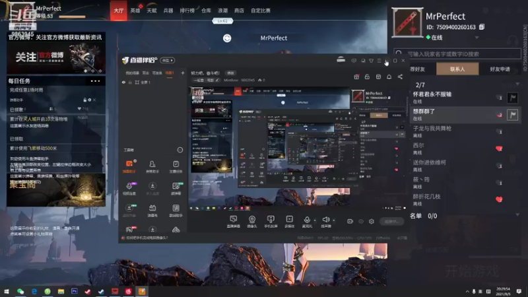Click the record camera icon
Screen dimensions: 528x297
pyautogui.click(x=350, y=221)
